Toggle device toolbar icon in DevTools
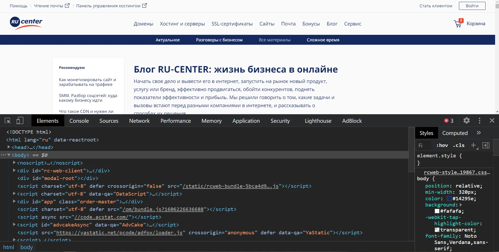499x252 pixels. pyautogui.click(x=20, y=121)
